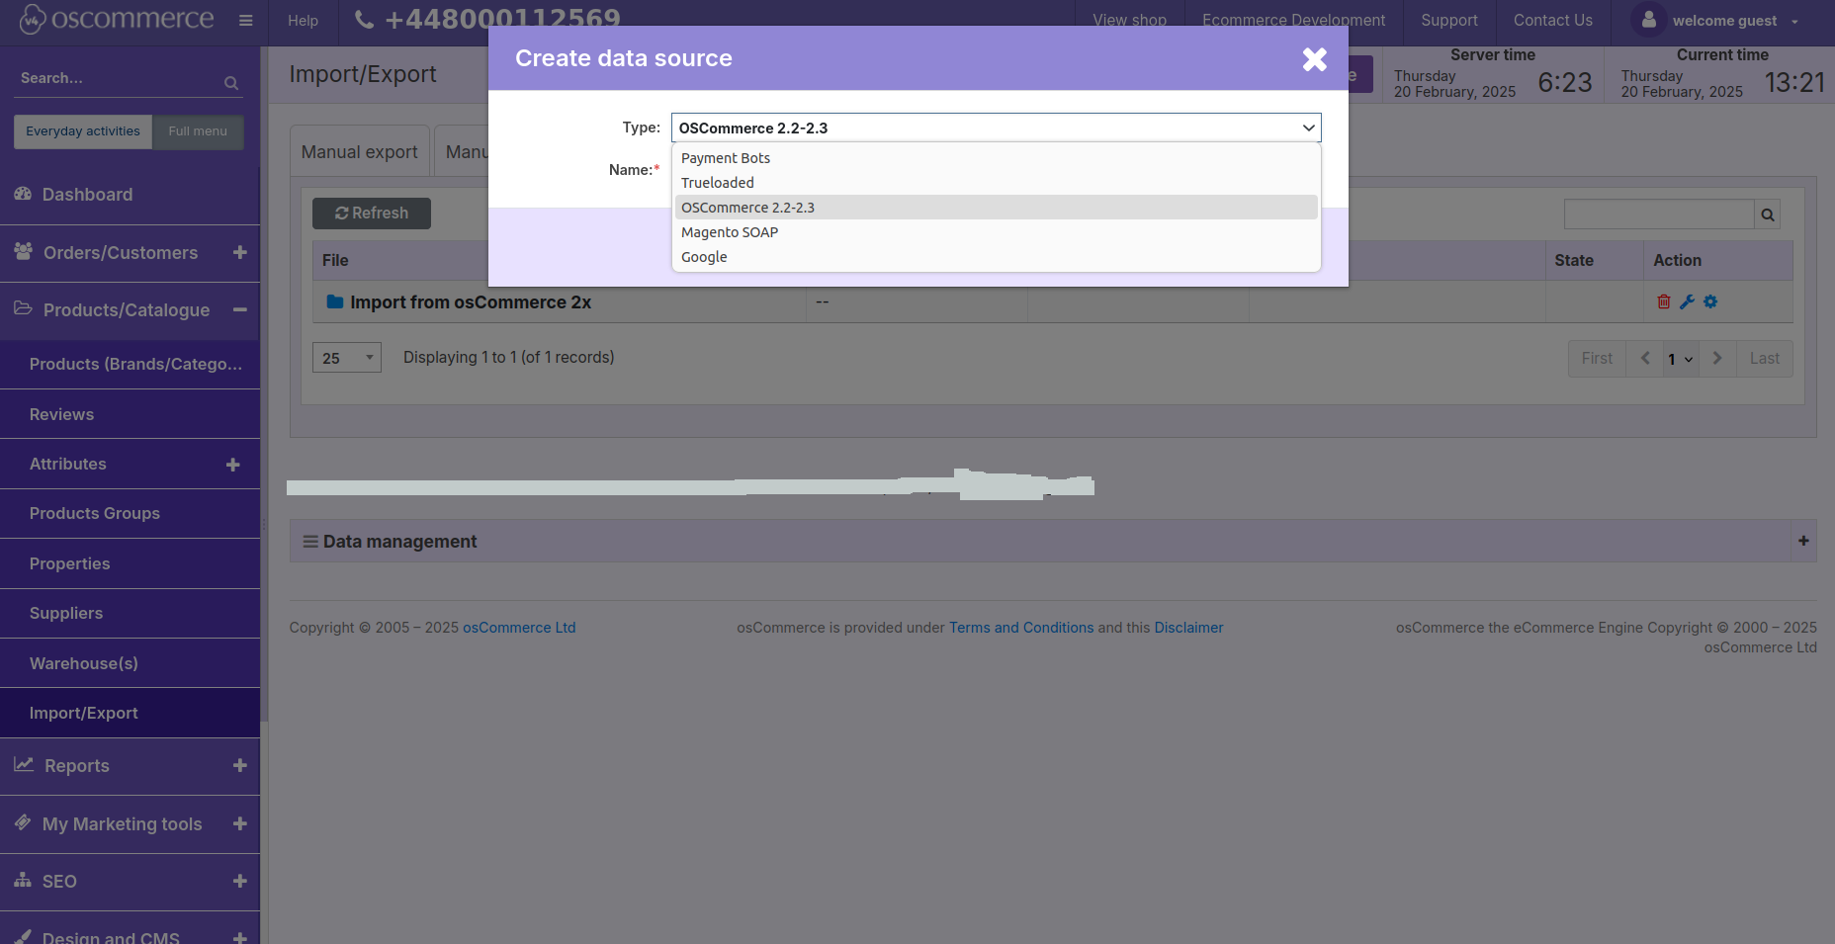Open Warehouse(s) page
This screenshot has width=1835, height=944.
(x=83, y=663)
